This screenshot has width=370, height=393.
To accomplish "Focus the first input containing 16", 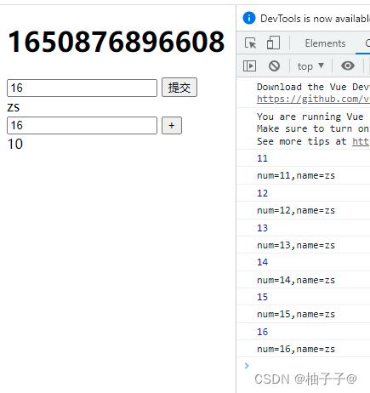I will point(82,88).
